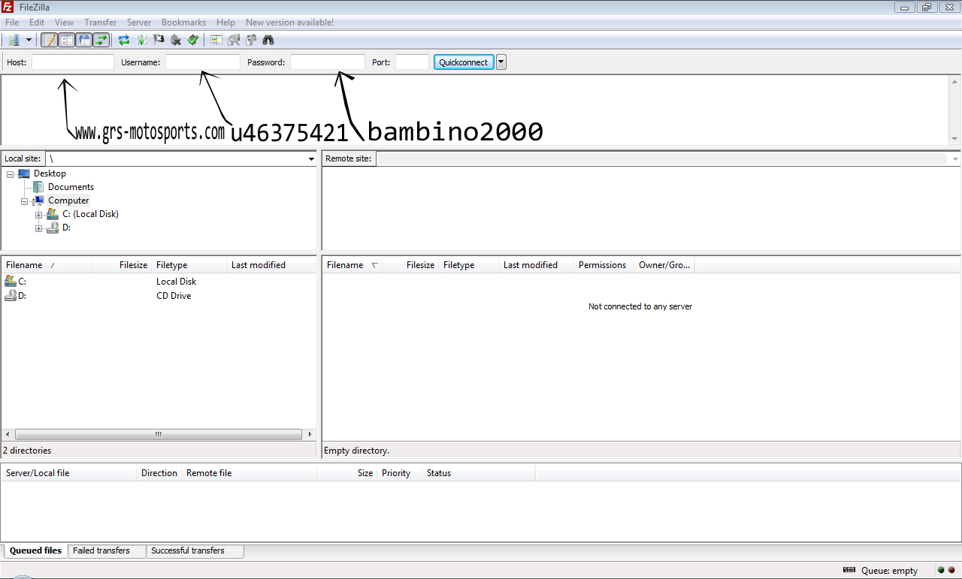Viewport: 962px width, 579px height.
Task: Open the Site Manager dropdown arrow
Action: click(29, 40)
